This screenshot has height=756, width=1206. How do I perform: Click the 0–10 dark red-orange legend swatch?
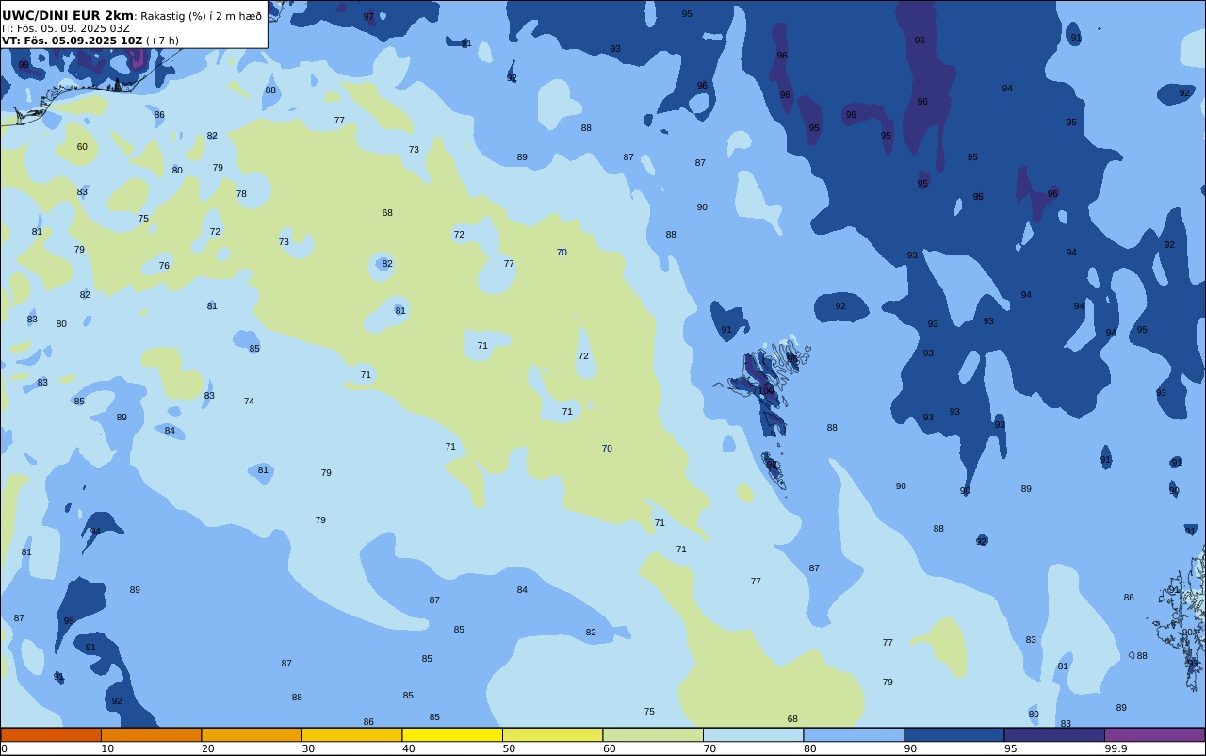tap(51, 734)
